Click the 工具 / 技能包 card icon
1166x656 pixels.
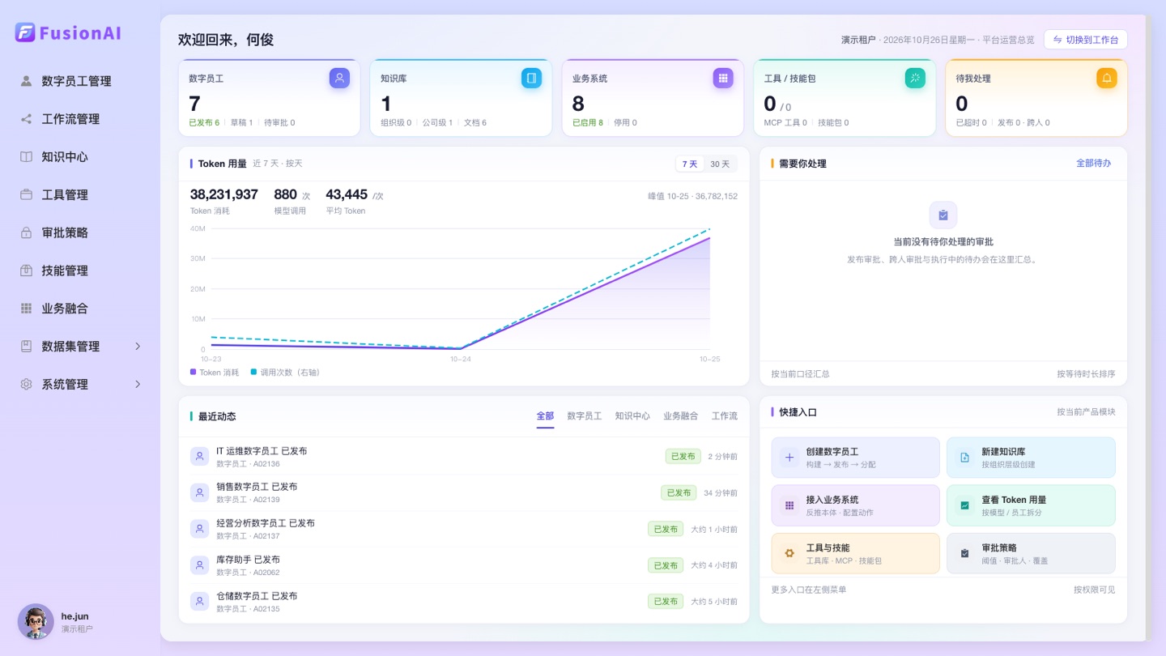click(x=915, y=78)
